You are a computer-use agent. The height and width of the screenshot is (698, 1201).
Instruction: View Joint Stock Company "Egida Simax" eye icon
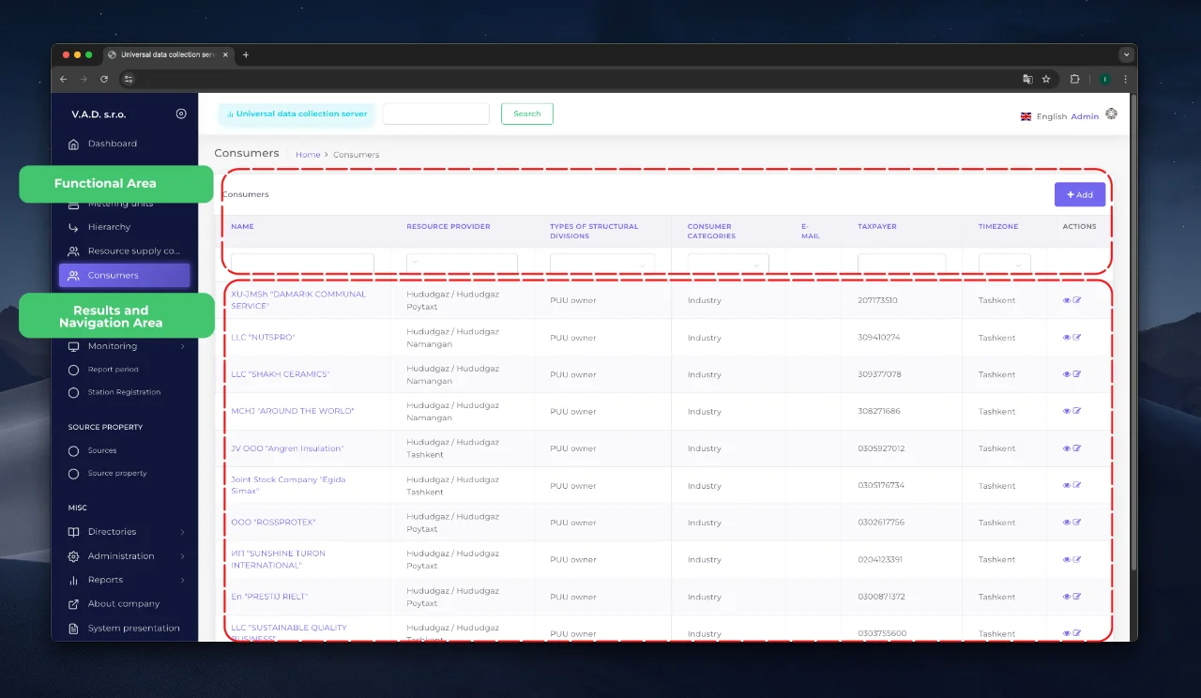(1067, 485)
